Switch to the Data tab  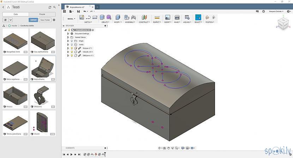tap(16, 14)
